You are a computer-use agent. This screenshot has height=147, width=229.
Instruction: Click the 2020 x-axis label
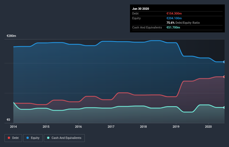[x=208, y=127]
